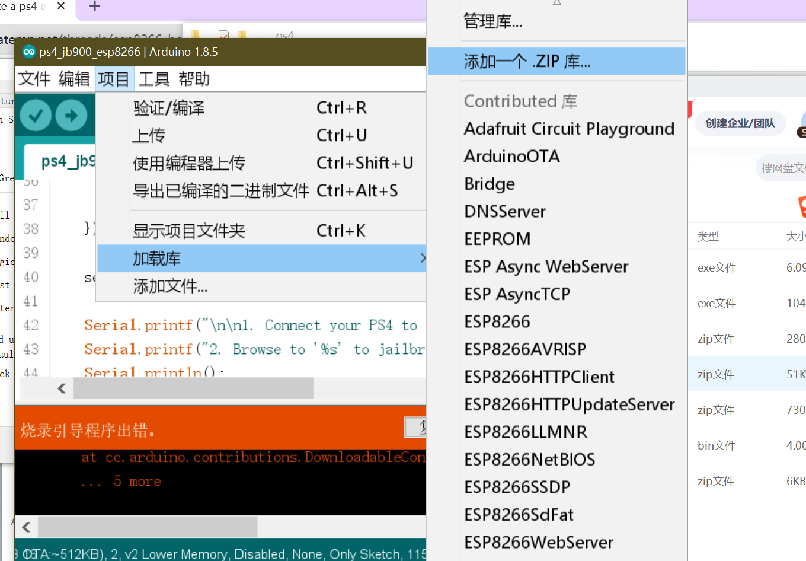Click the 烧录引导程序出错 status message

point(88,430)
